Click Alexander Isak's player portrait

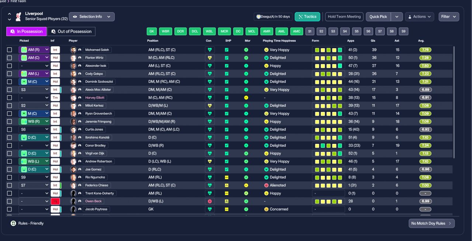(x=73, y=66)
